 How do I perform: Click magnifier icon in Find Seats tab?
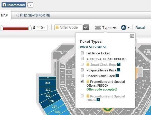[17, 15]
